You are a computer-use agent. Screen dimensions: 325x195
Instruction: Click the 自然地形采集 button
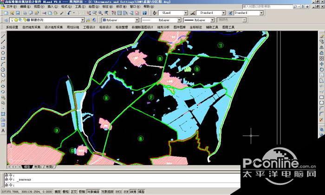[31, 27]
